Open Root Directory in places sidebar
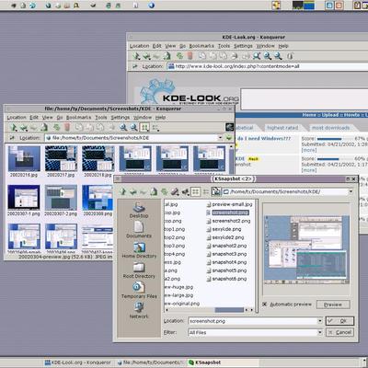The width and height of the screenshot is (368, 368). click(139, 270)
